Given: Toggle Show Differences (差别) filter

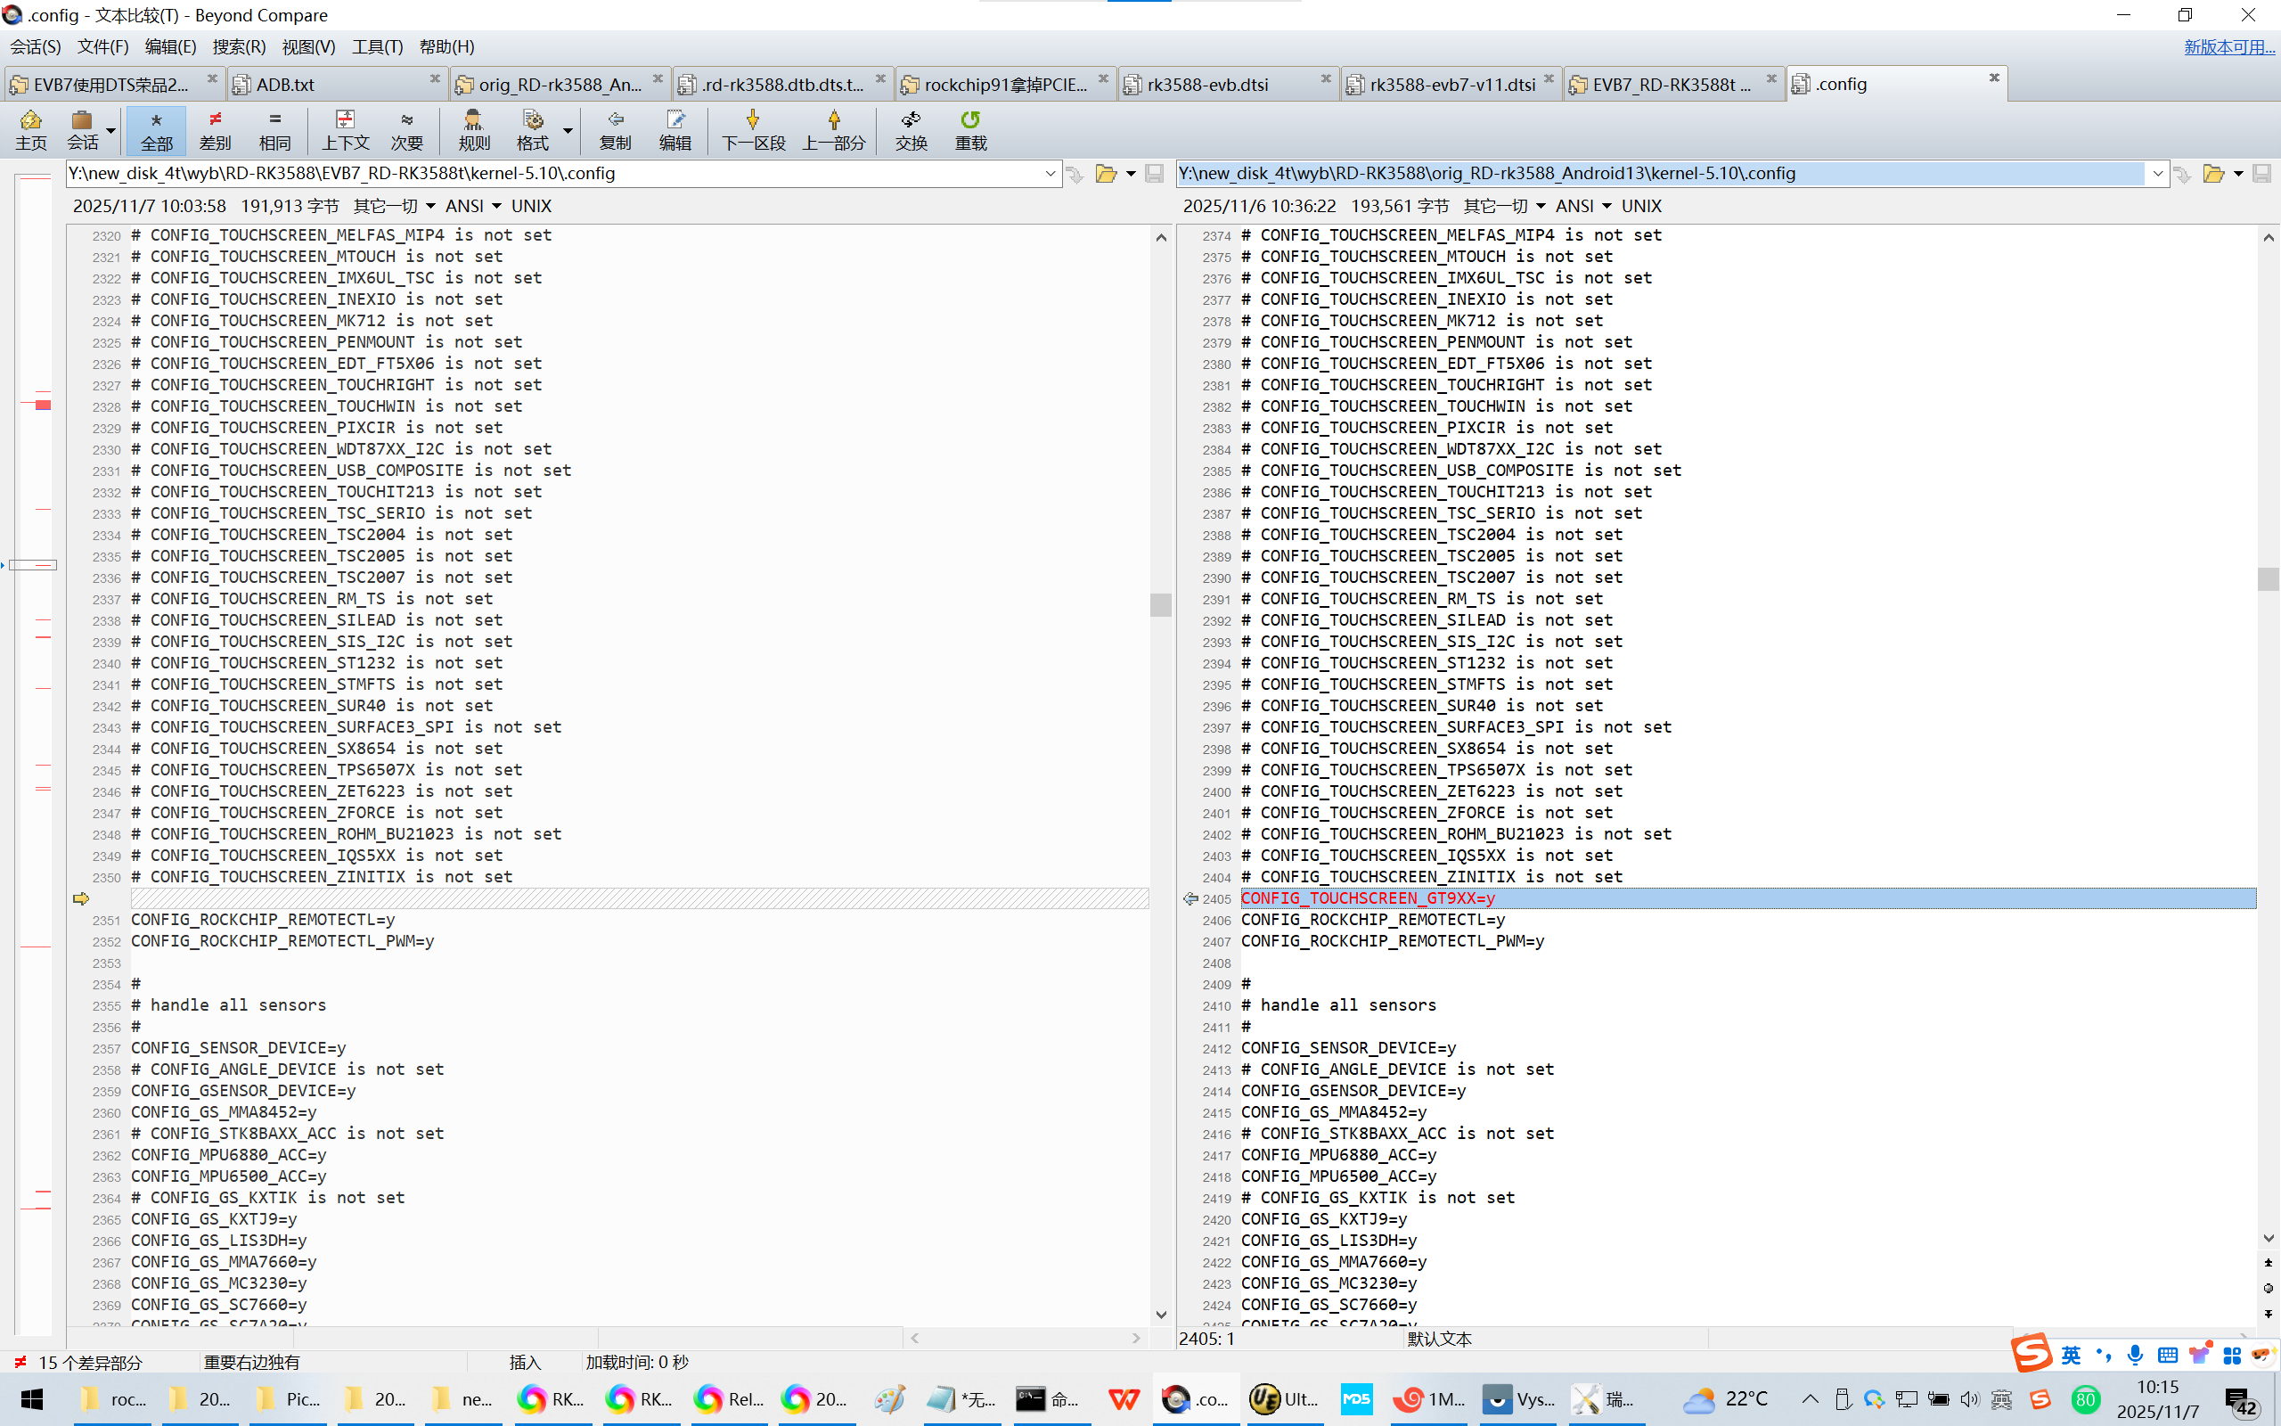Looking at the screenshot, I should tap(215, 129).
